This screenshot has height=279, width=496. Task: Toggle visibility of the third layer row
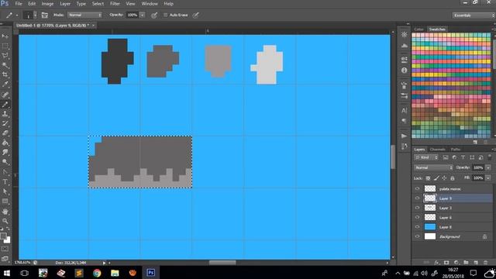pos(417,208)
